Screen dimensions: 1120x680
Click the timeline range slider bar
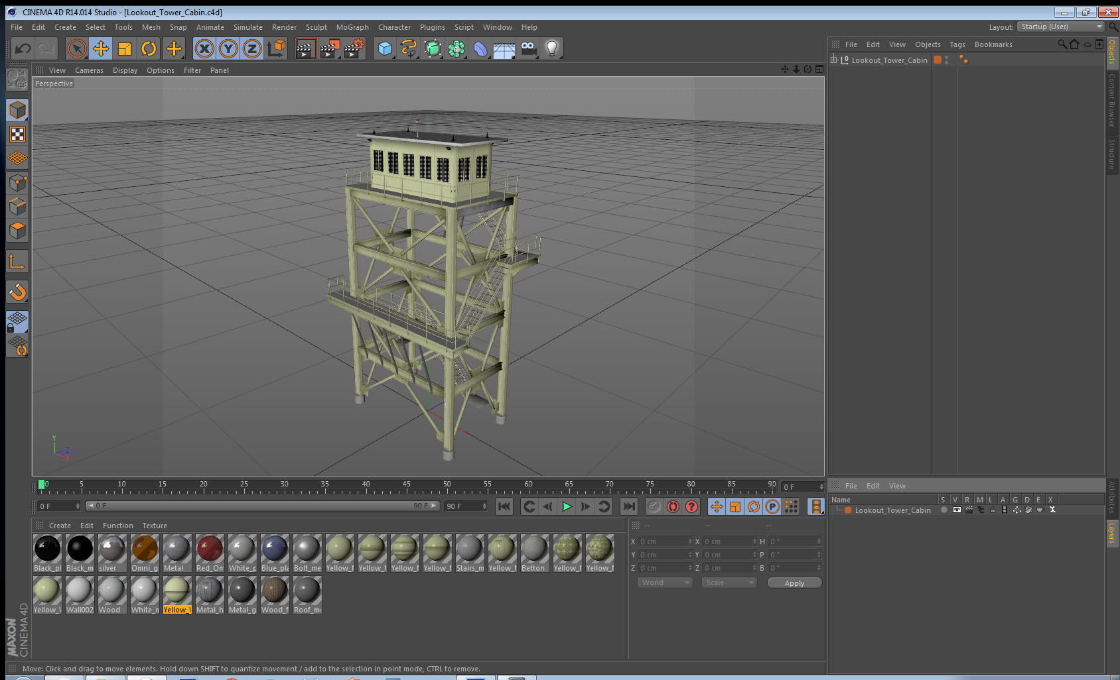pos(262,506)
